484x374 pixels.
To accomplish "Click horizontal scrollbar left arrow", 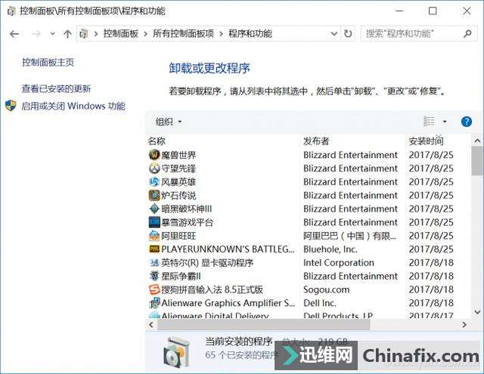I will (x=151, y=324).
